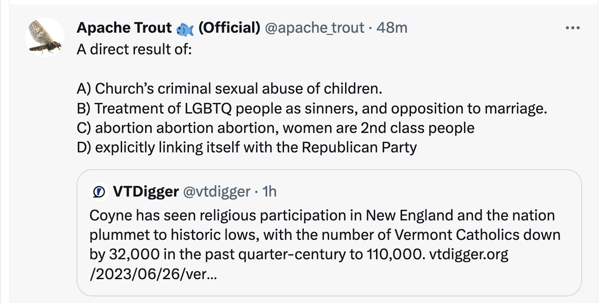This screenshot has height=303, width=614.
Task: Click the VTDigger account name
Action: tap(146, 192)
